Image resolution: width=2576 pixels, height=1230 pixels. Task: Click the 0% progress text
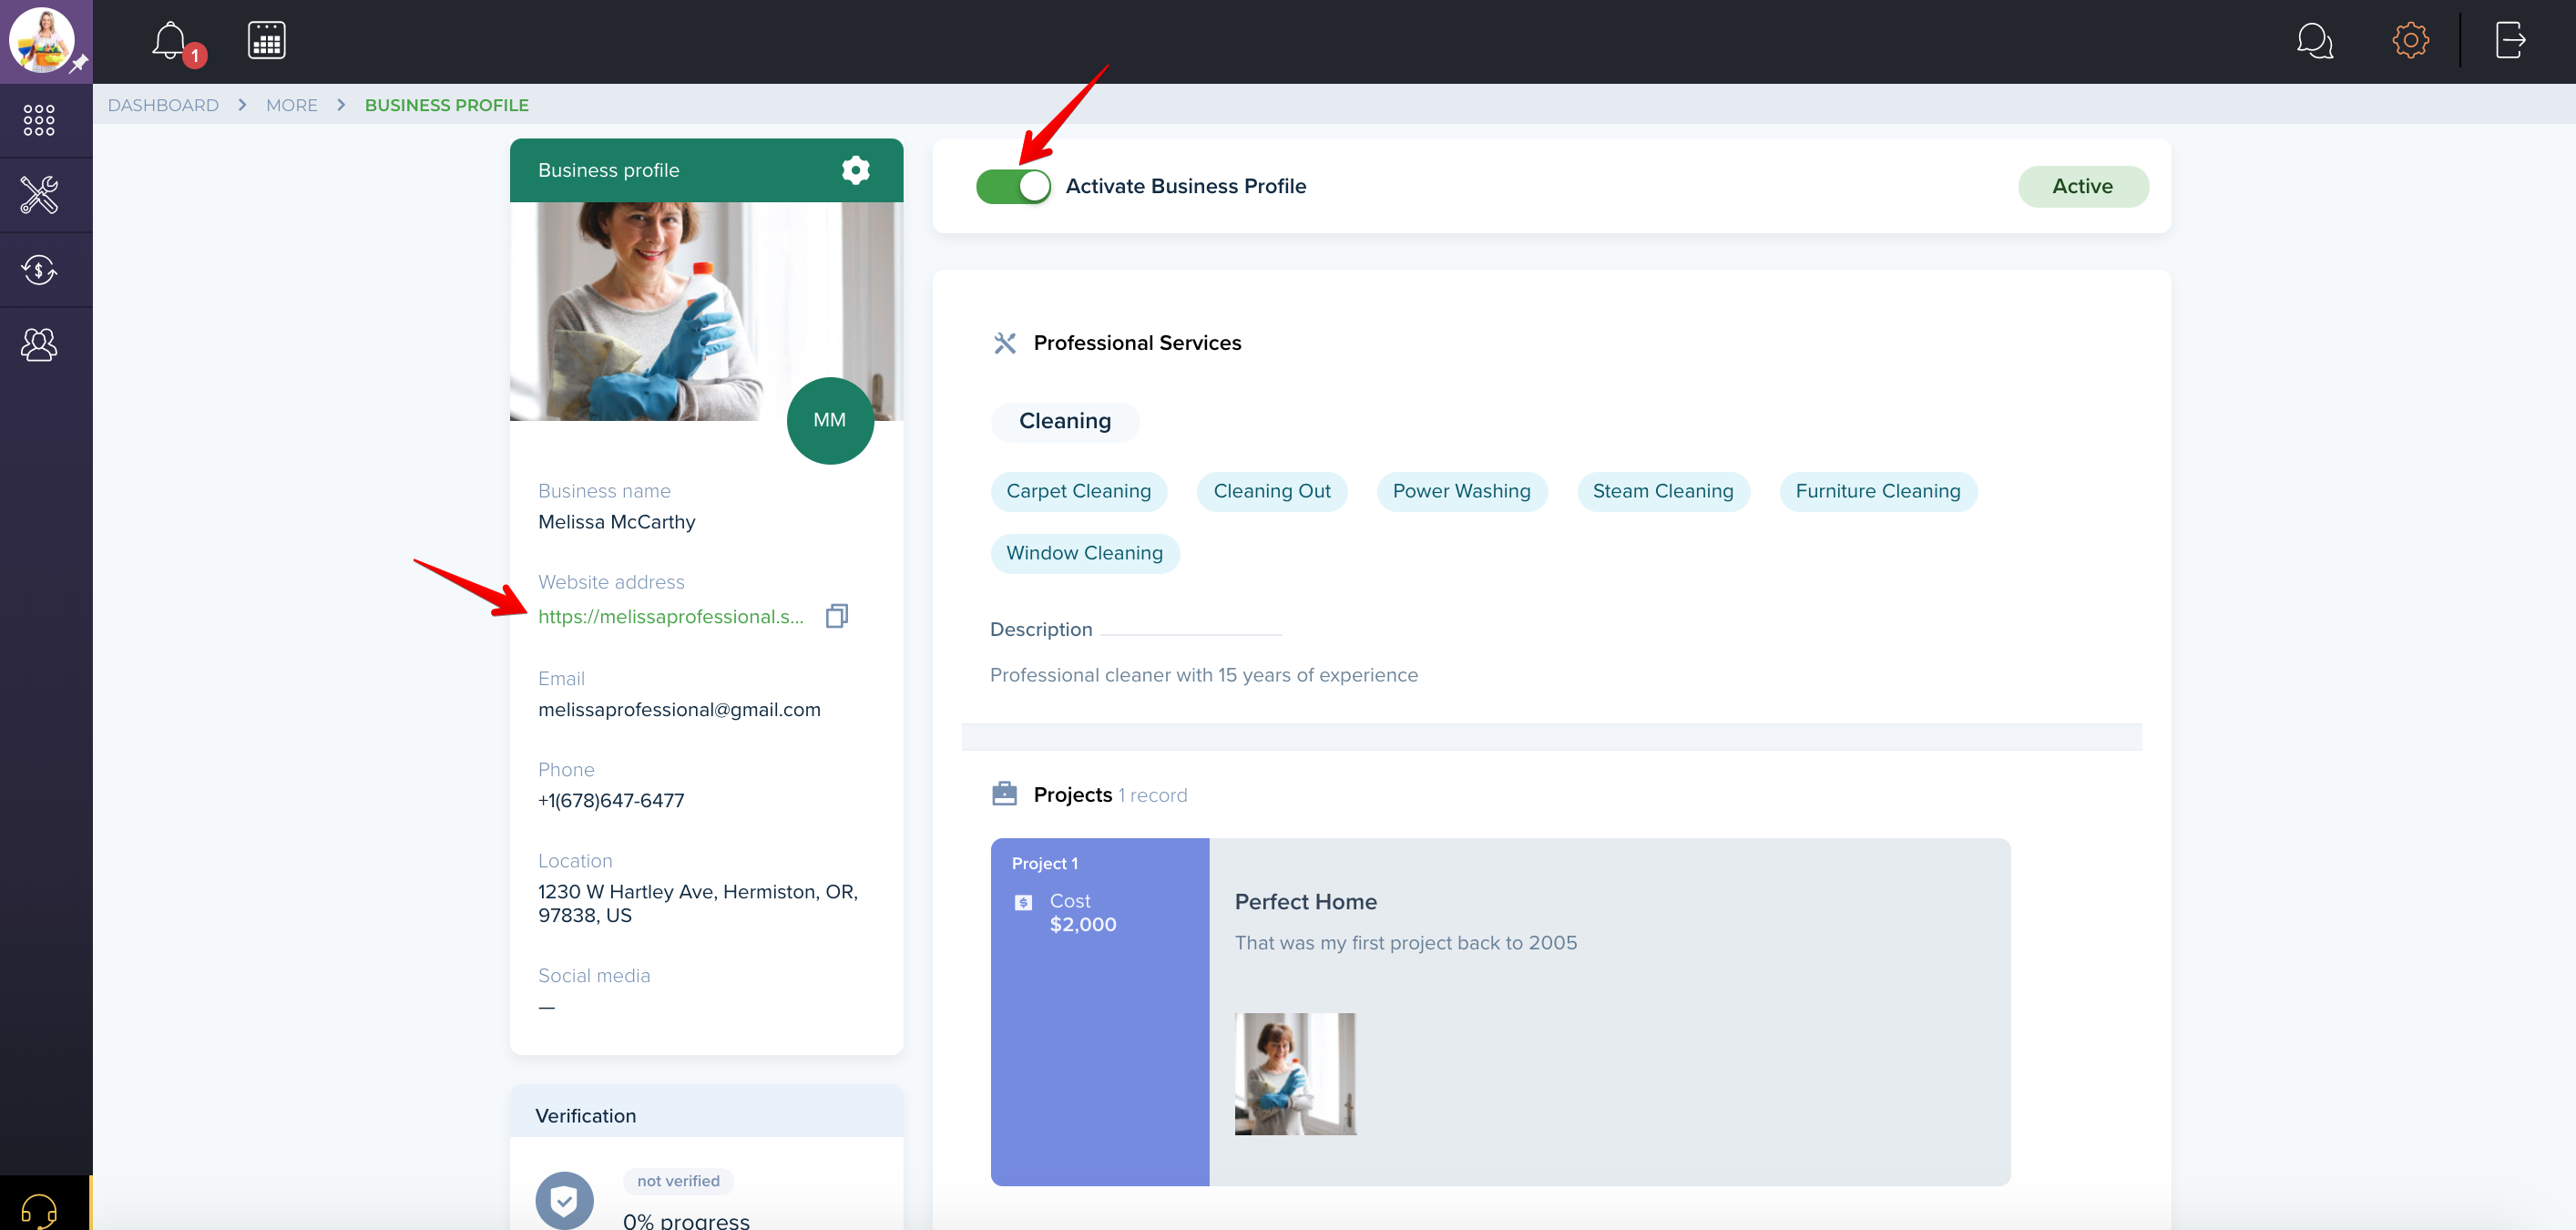coord(686,1219)
